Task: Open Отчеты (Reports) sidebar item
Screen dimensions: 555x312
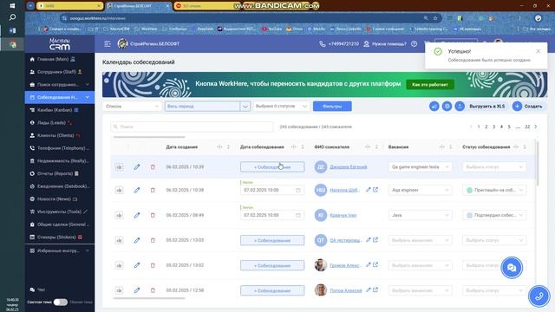Action: pyautogui.click(x=60, y=173)
